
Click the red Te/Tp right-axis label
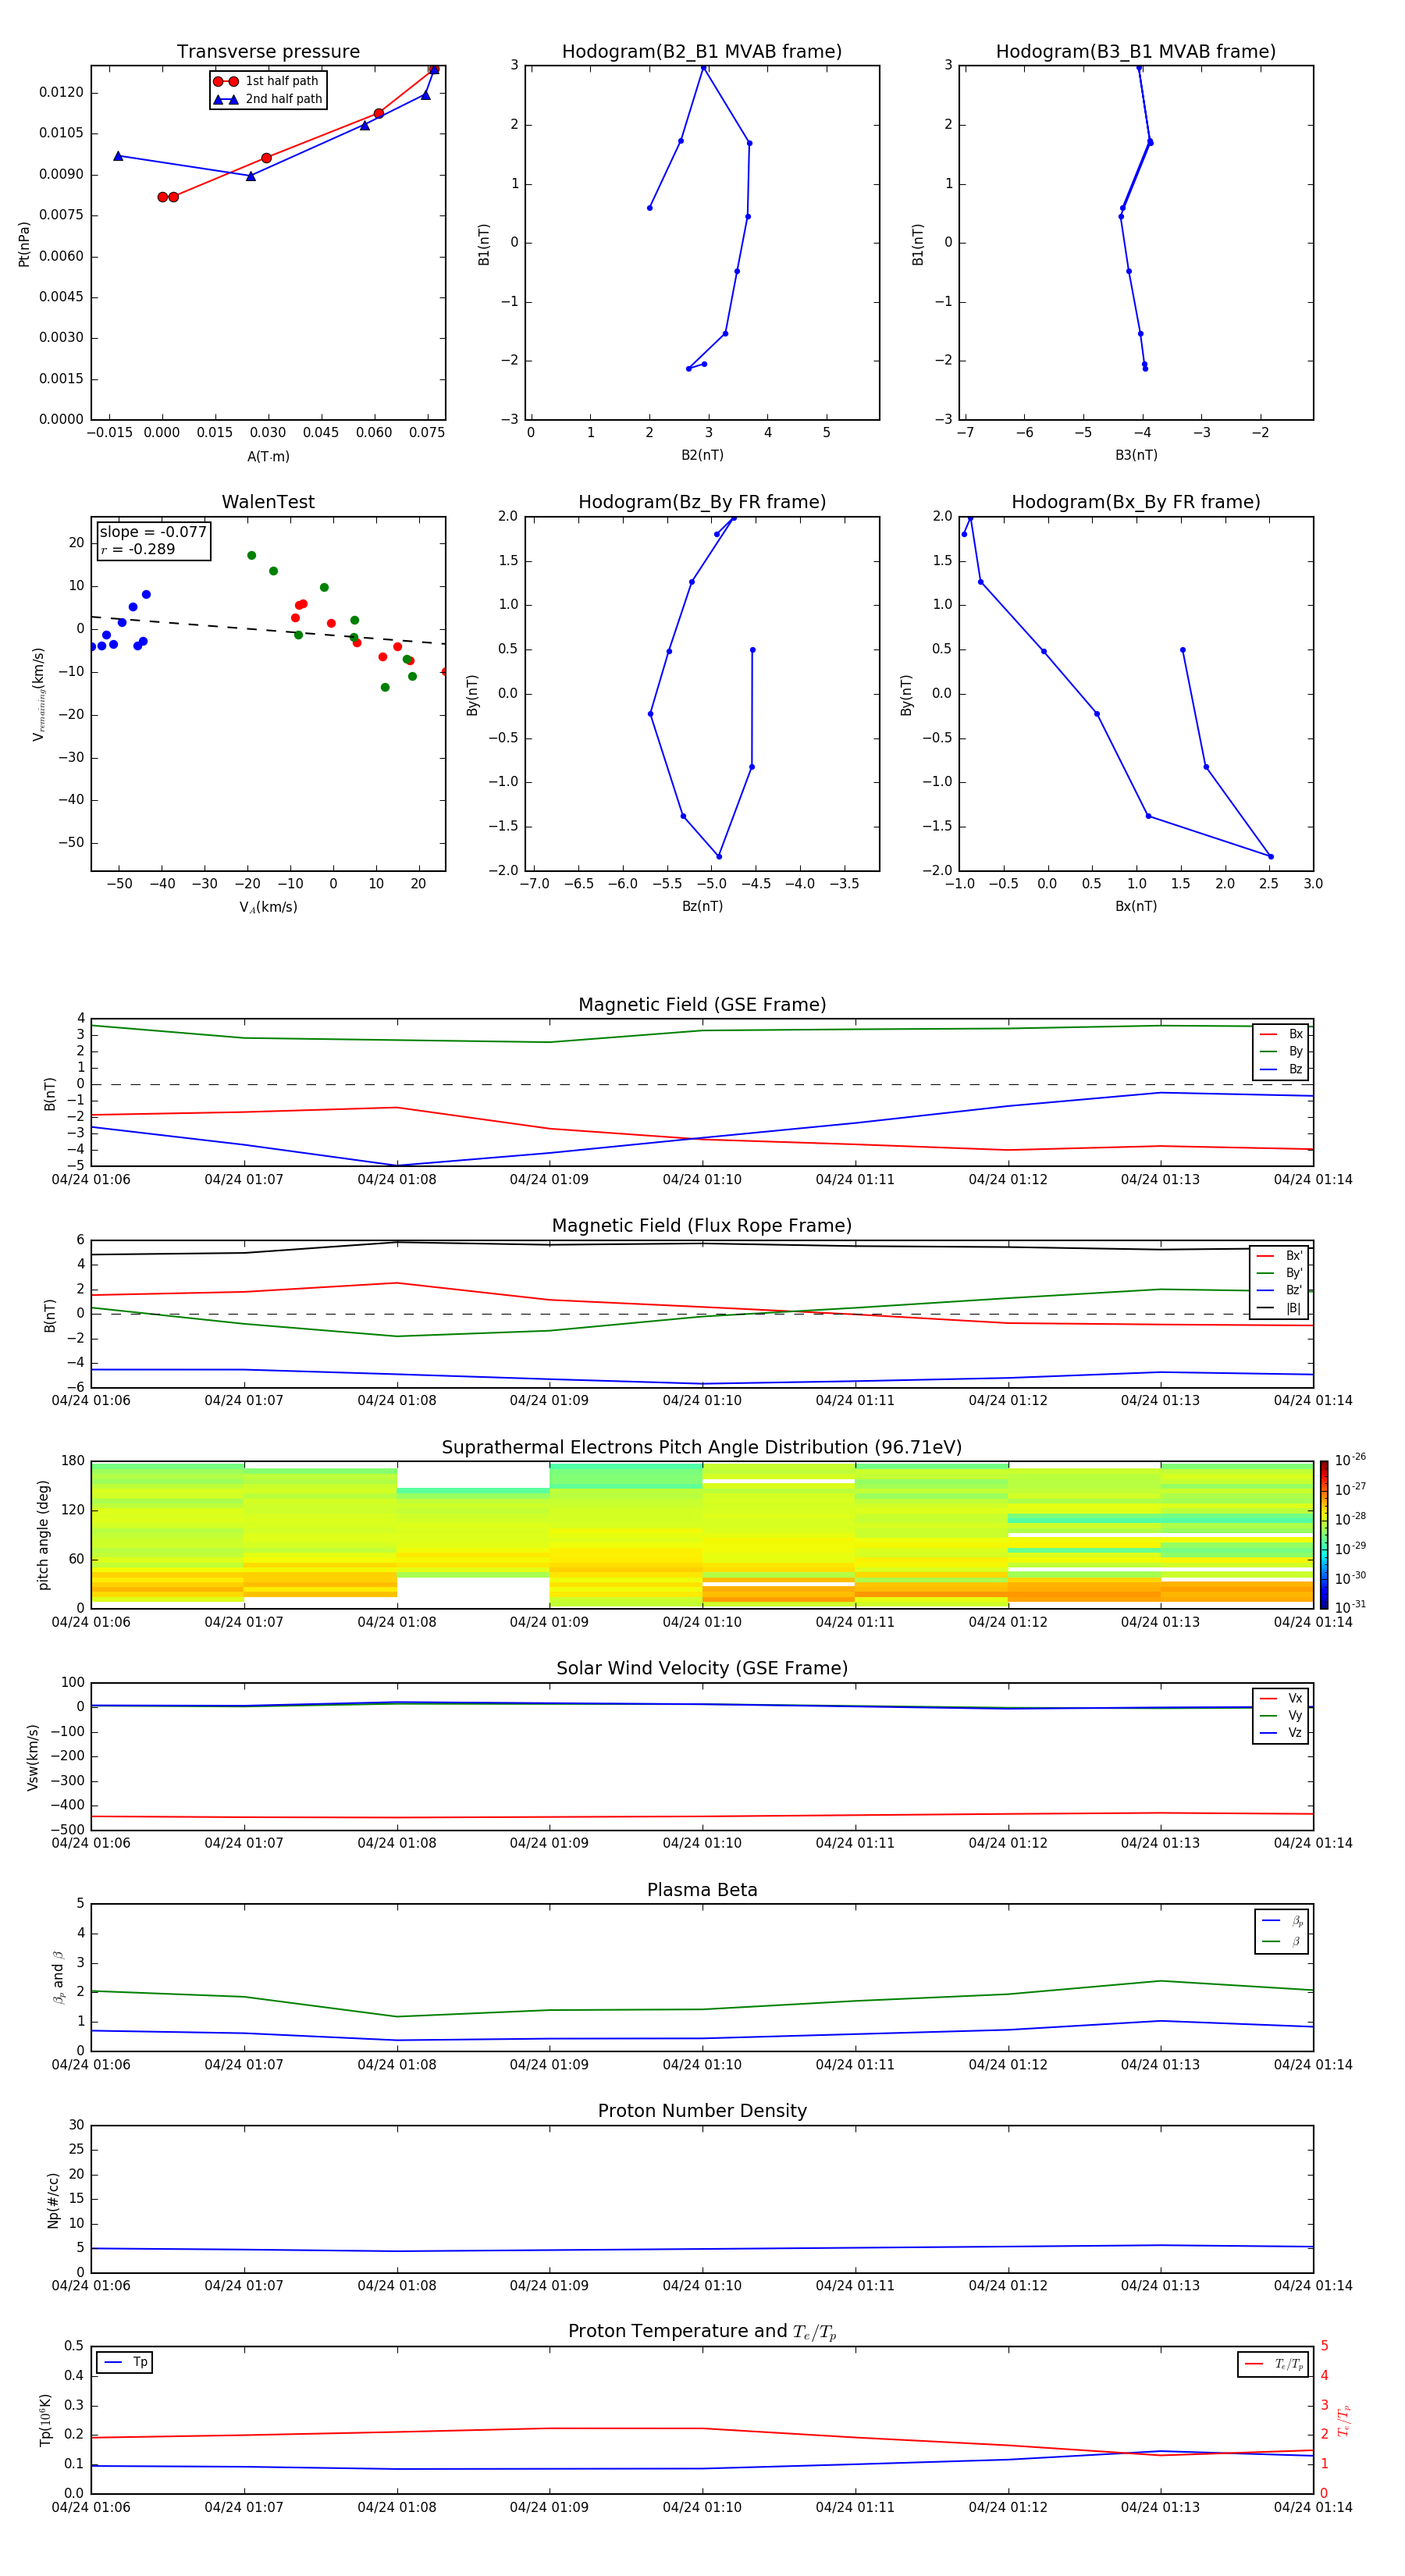(1344, 2421)
